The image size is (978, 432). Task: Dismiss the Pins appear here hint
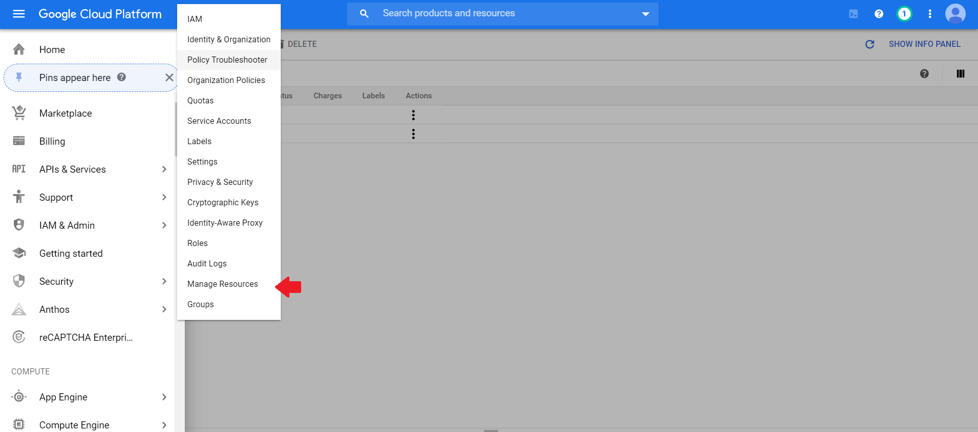tap(169, 77)
